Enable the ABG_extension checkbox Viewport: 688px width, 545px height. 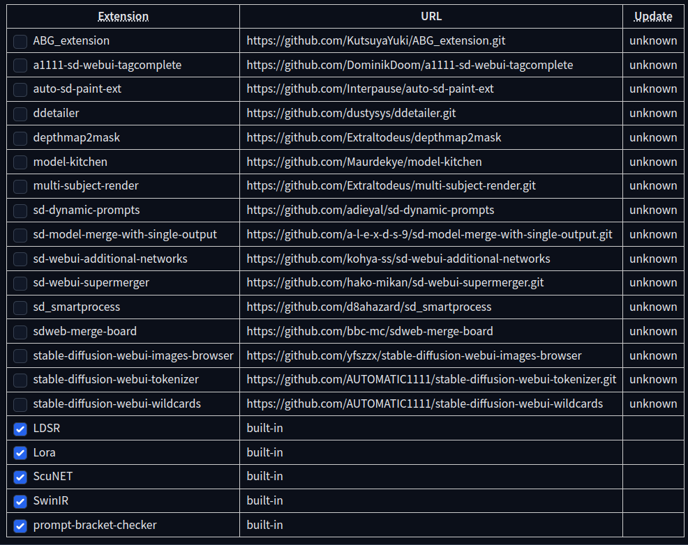pos(20,41)
